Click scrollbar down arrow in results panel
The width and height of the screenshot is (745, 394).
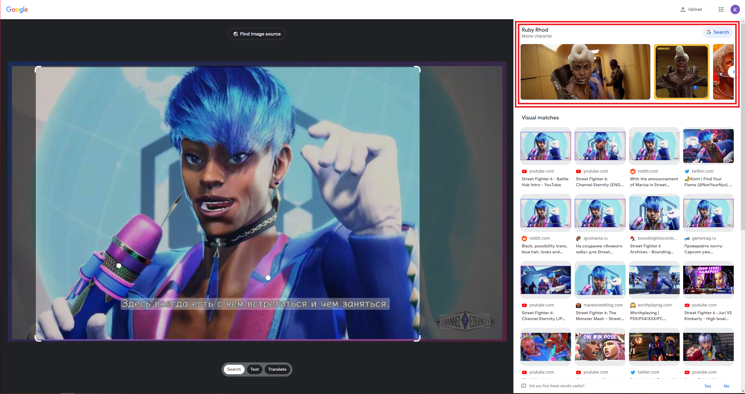click(x=743, y=391)
